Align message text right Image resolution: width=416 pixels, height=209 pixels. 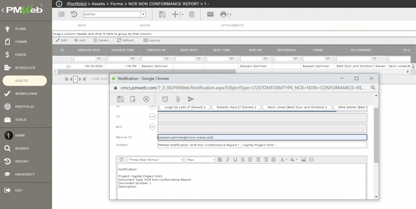[x=266, y=159]
